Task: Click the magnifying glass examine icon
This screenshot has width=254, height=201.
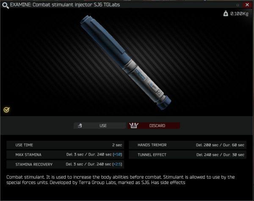Action: click(x=6, y=5)
